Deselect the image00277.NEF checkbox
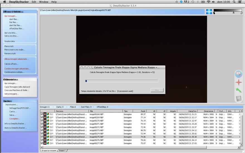 42,143
